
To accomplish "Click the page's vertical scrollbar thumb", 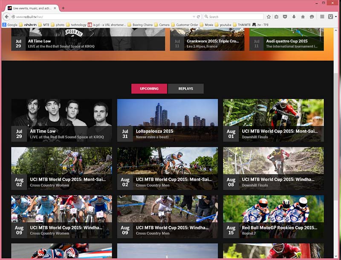I will click(336, 137).
